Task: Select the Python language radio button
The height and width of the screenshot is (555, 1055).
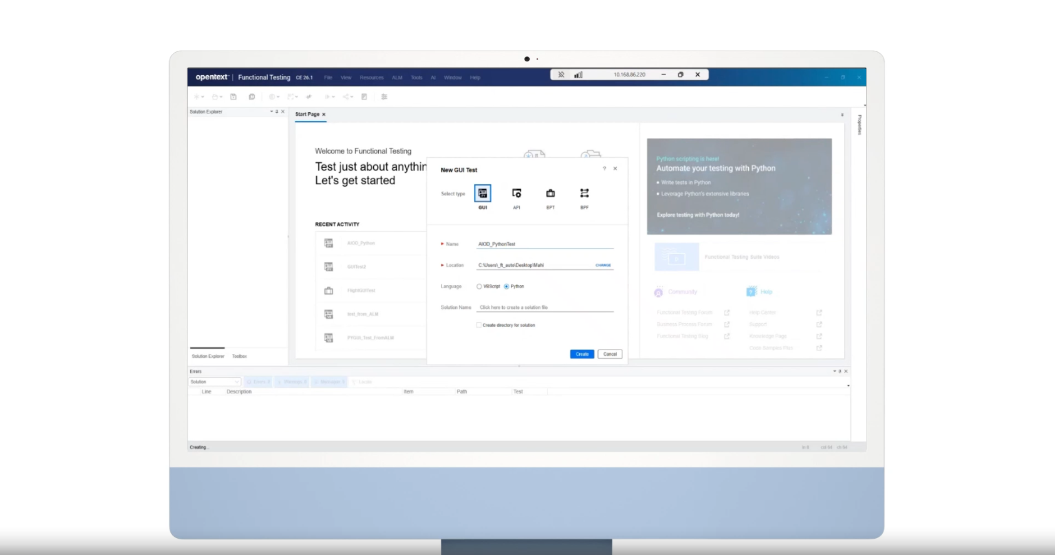Action: (x=507, y=286)
